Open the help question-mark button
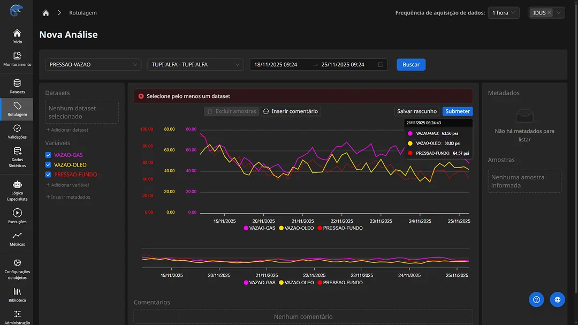The height and width of the screenshot is (325, 578). [x=536, y=299]
